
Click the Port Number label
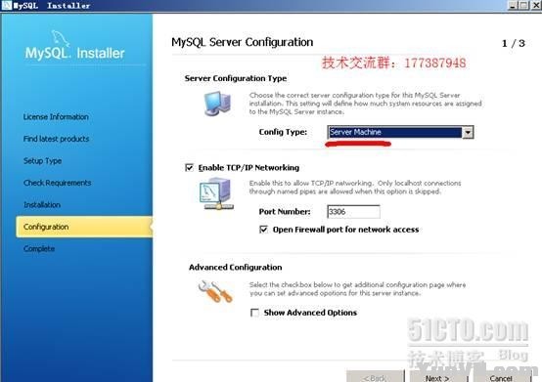coord(285,212)
